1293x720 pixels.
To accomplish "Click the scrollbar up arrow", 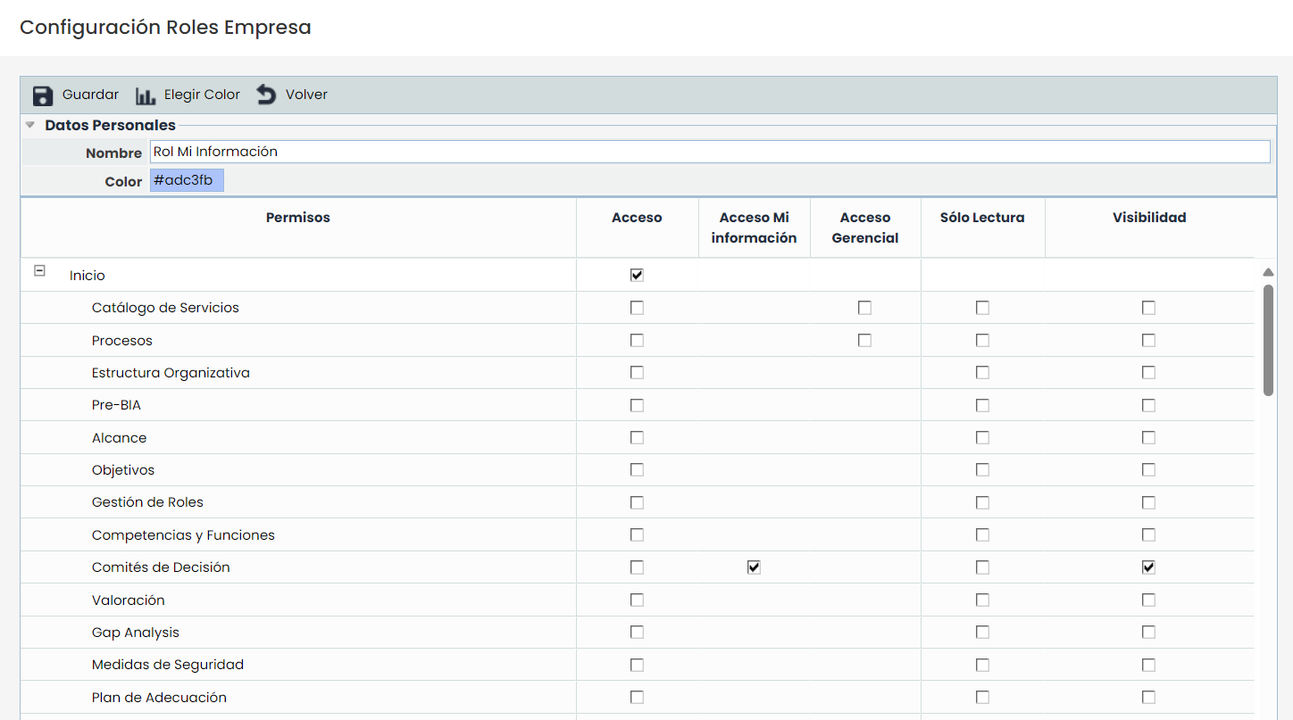I will click(x=1268, y=272).
